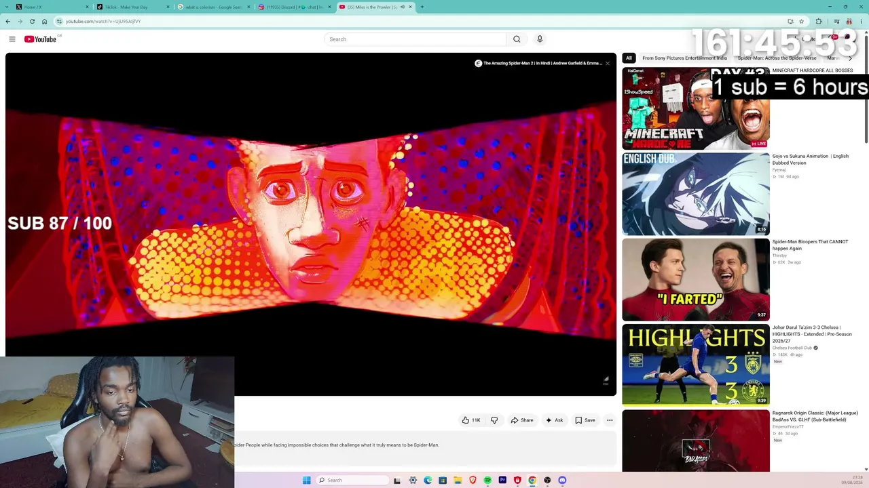Open Adobe Premiere Pro from the taskbar

click(502, 480)
